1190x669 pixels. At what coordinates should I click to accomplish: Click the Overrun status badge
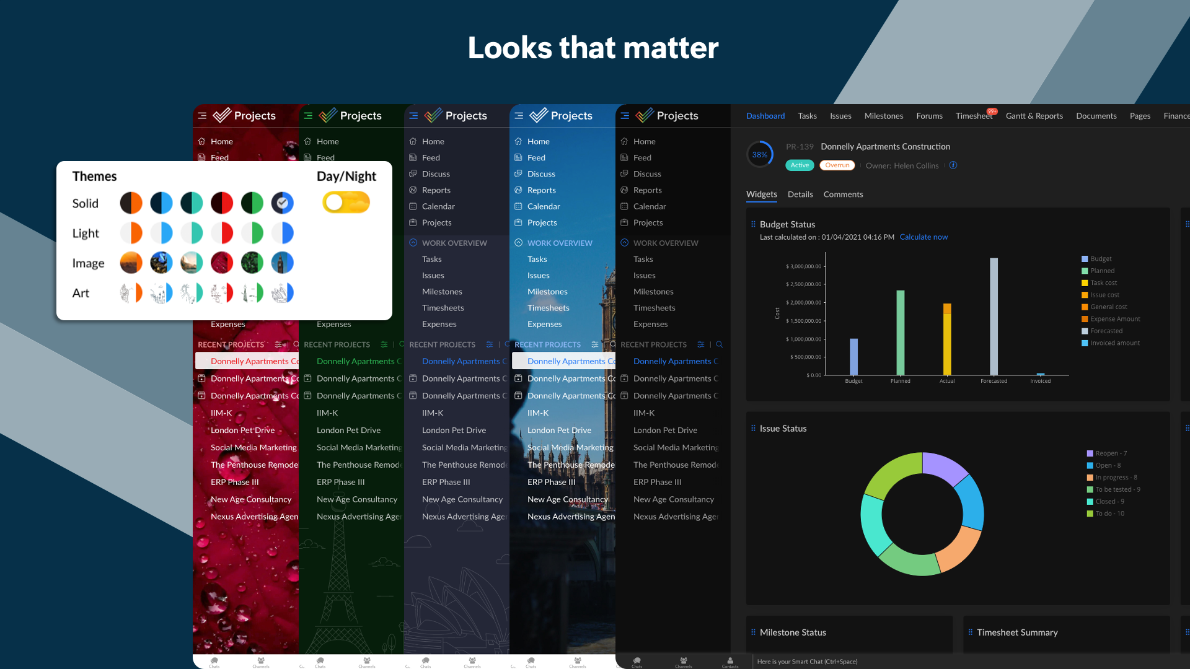(837, 165)
